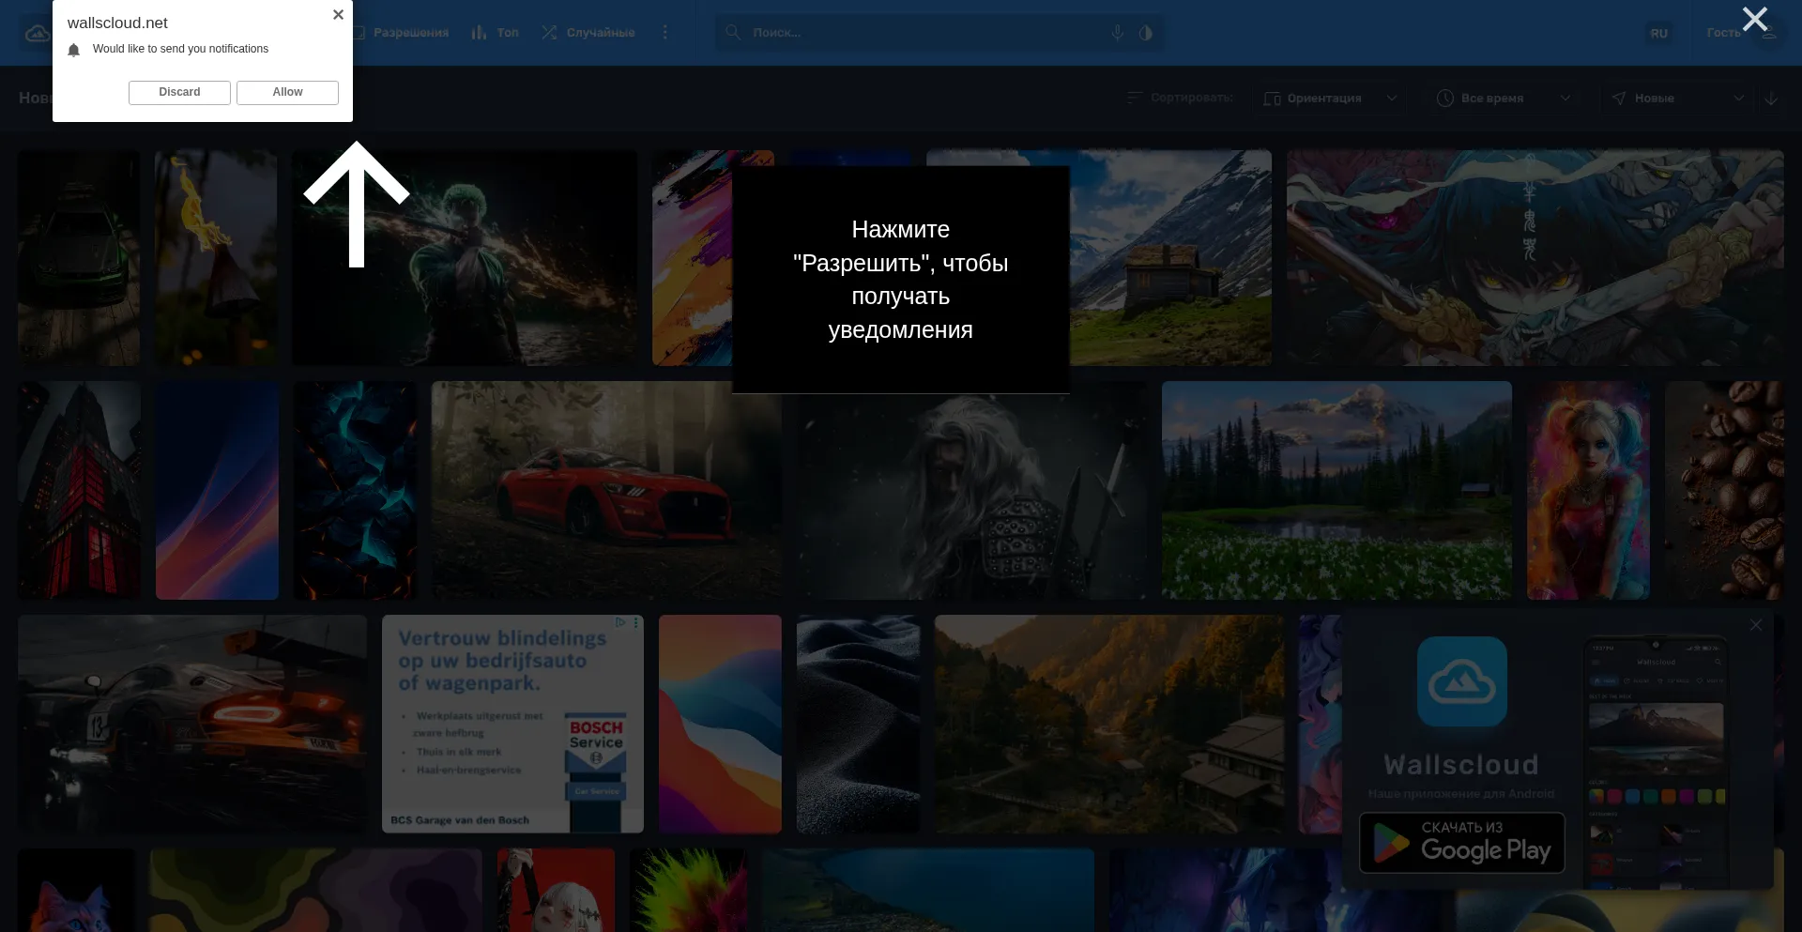Viewport: 1802px width, 932px height.
Task: Switch language via RU button
Action: coord(1659,33)
